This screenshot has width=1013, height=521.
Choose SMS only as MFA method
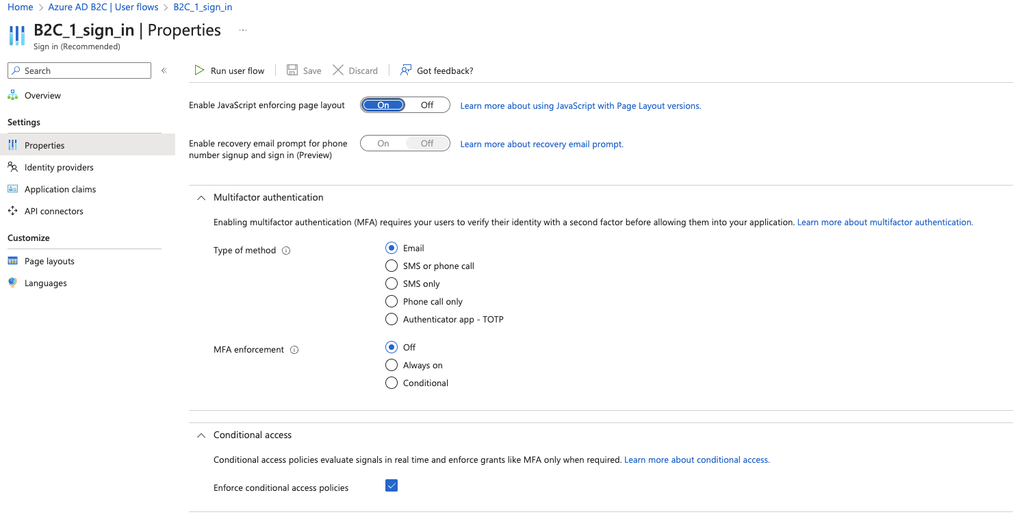pos(392,283)
